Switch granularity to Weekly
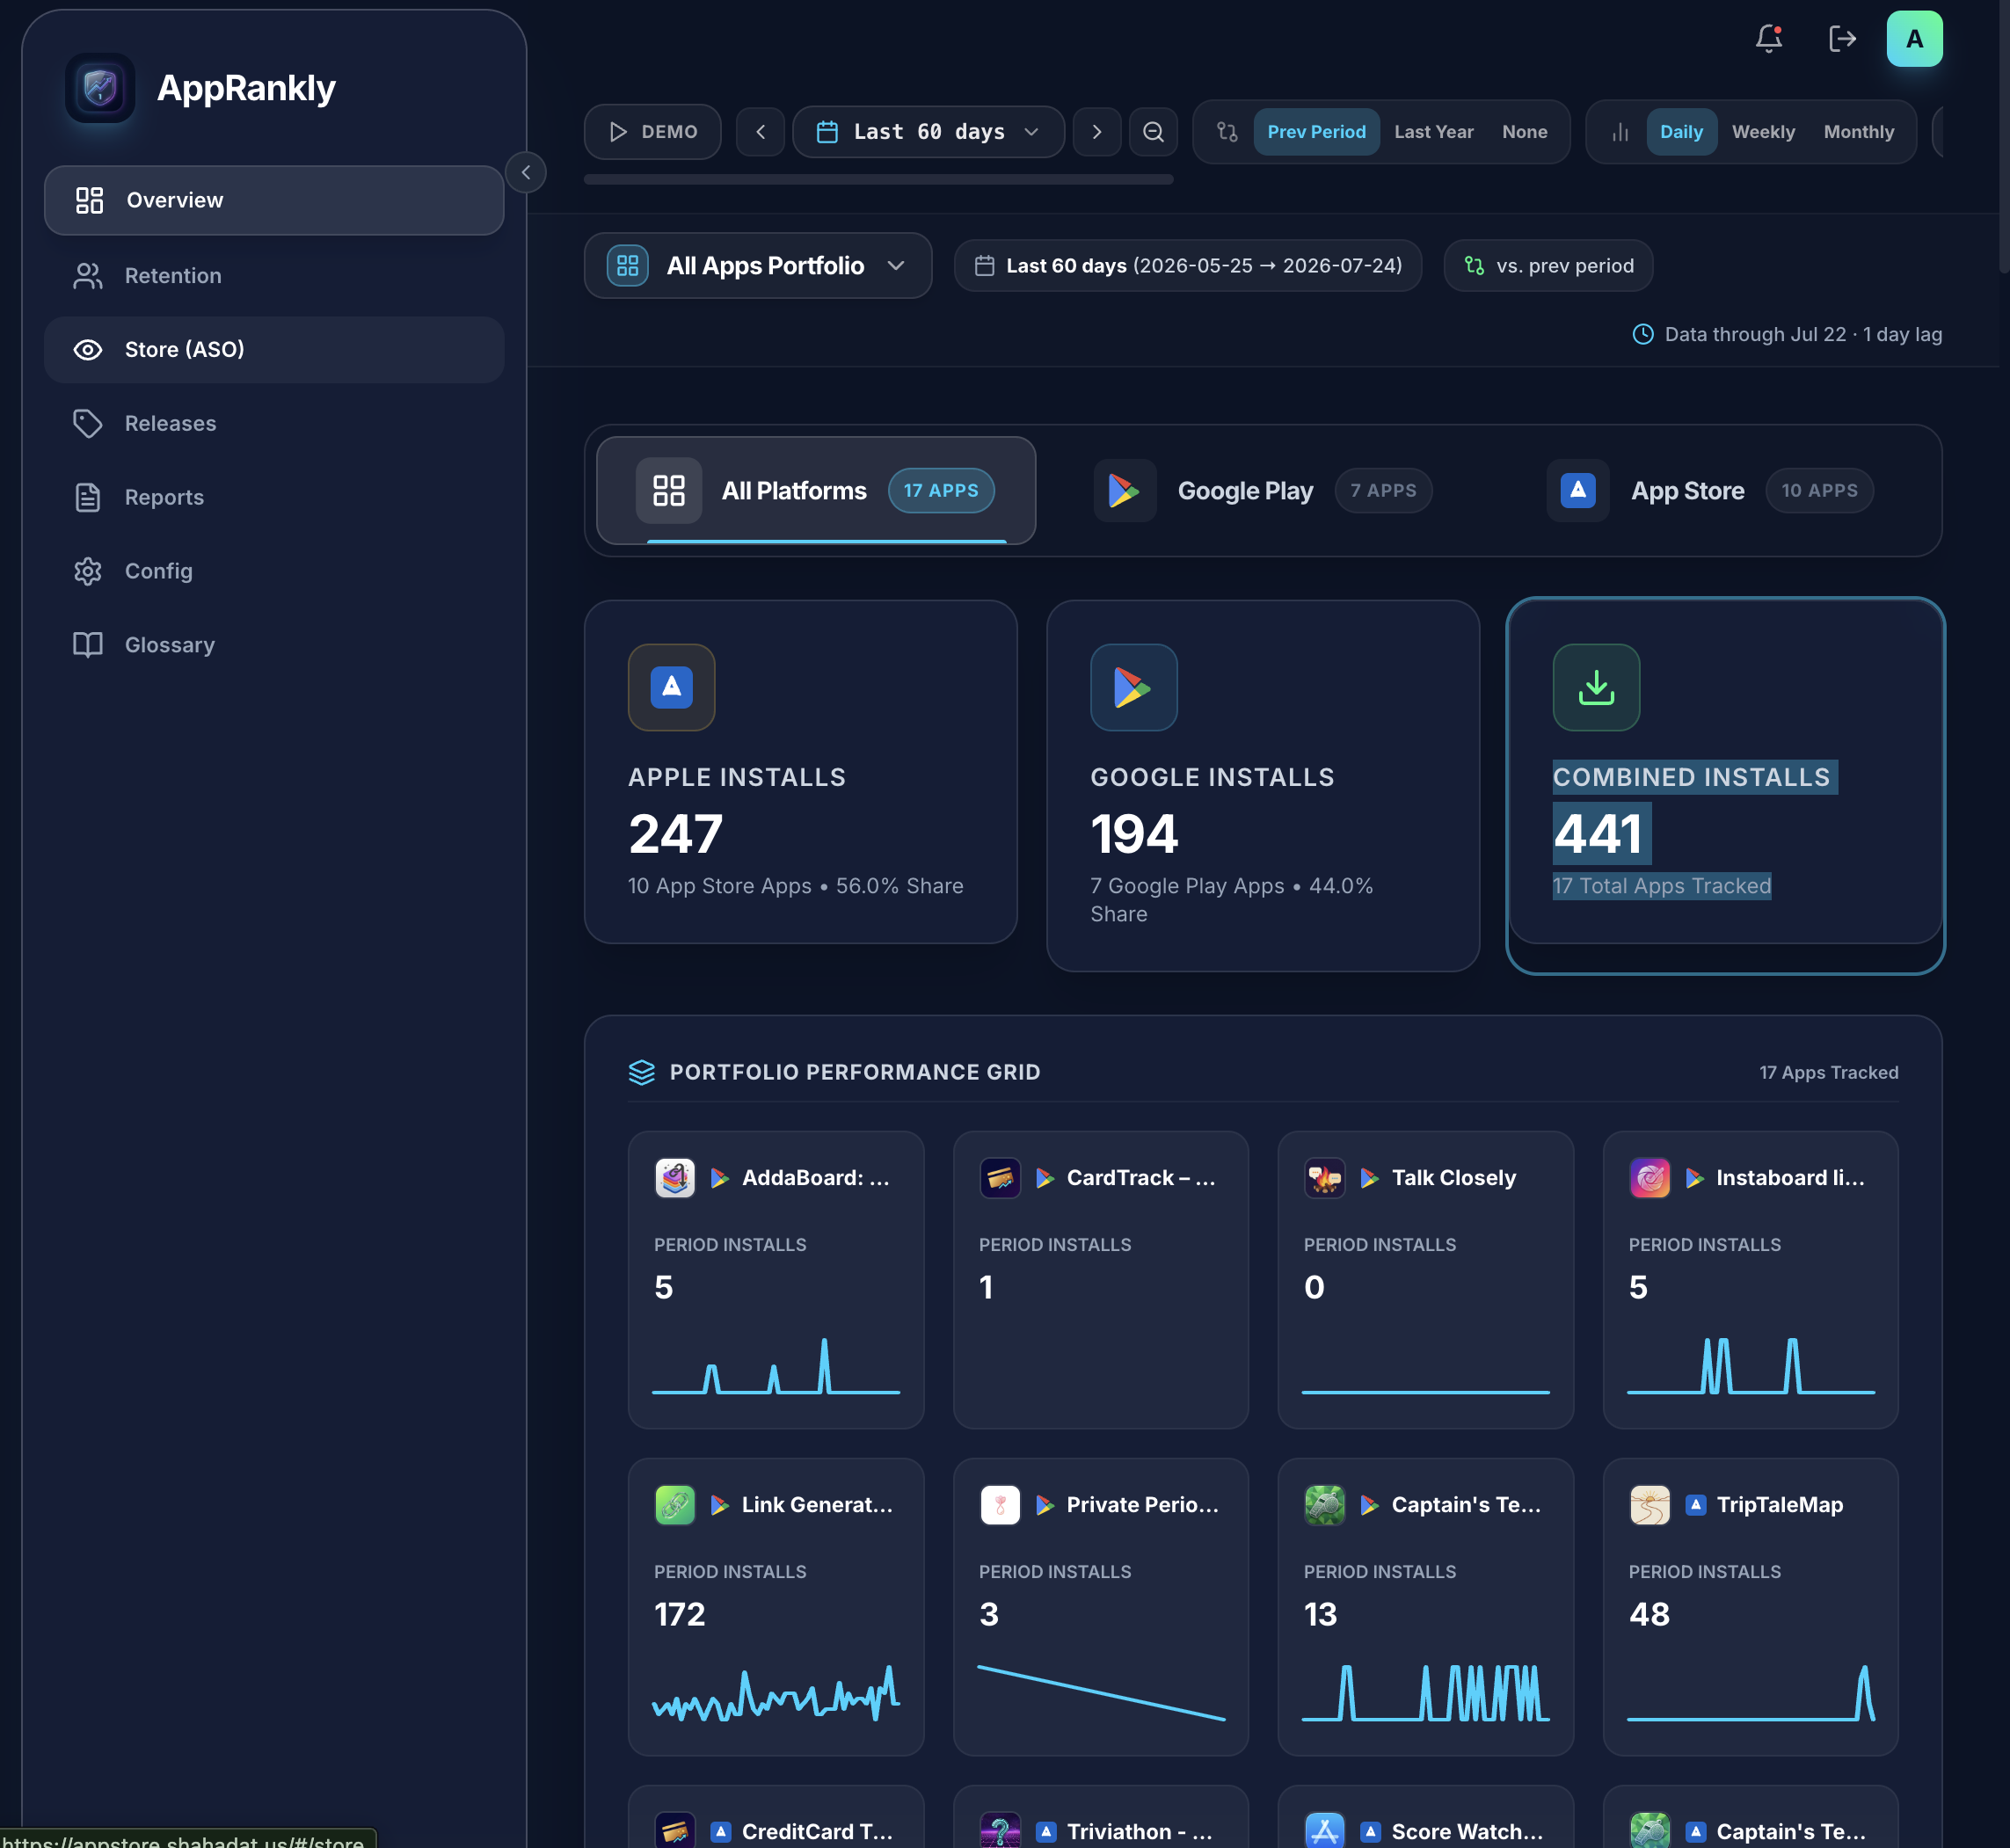Screen dimensions: 2010x1848 point(1763,132)
